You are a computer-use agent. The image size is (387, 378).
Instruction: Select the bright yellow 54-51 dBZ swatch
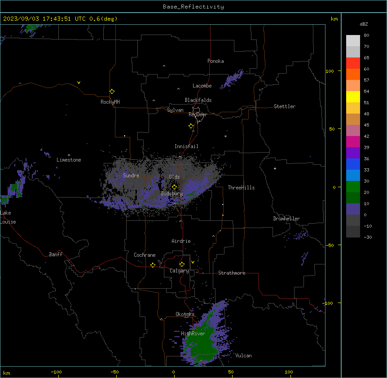coord(353,97)
